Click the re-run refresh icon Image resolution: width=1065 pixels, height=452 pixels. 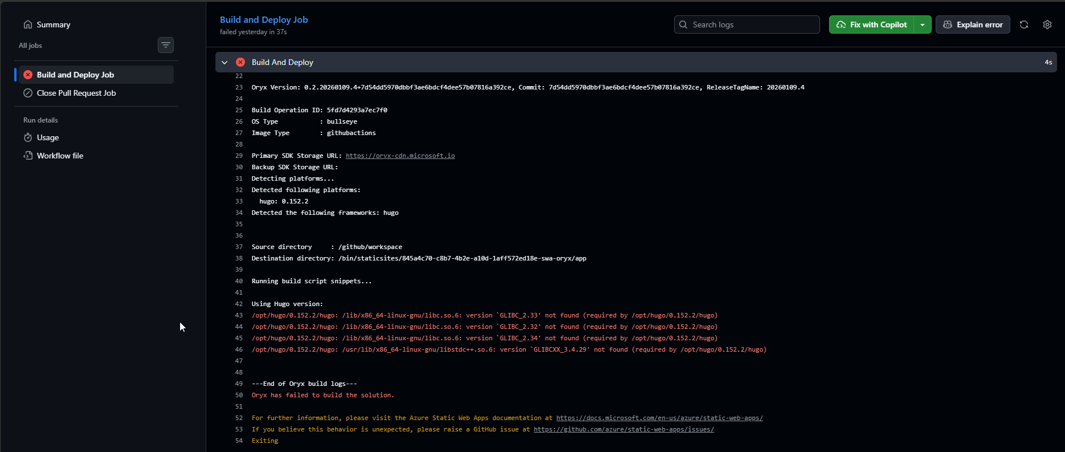coord(1024,25)
